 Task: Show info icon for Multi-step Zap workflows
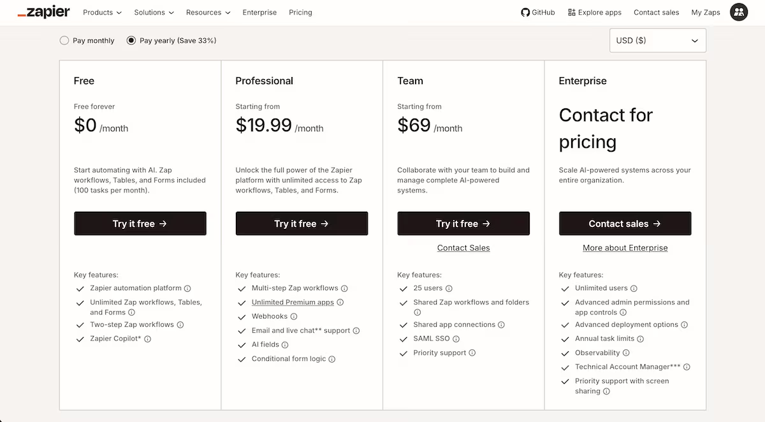[x=344, y=289]
